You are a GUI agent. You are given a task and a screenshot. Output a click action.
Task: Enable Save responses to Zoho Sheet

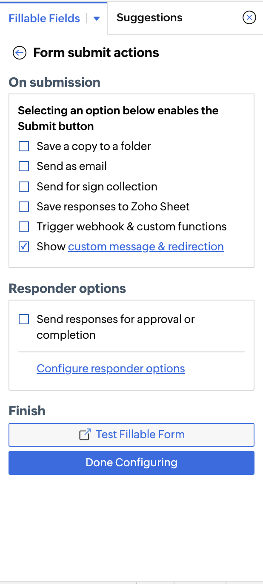click(x=24, y=207)
